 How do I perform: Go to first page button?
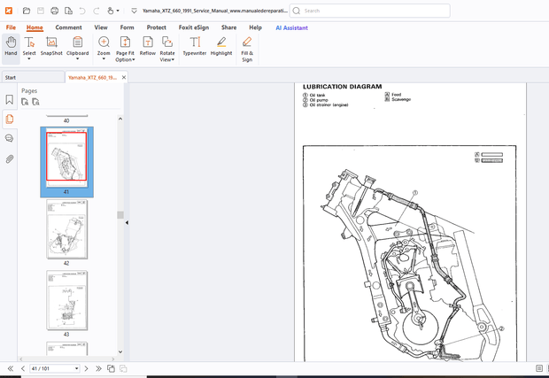pyautogui.click(x=11, y=368)
